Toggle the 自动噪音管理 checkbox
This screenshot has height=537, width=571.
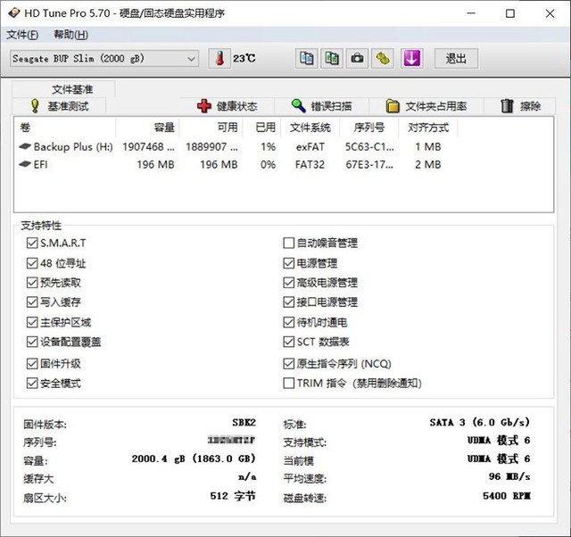(x=289, y=243)
